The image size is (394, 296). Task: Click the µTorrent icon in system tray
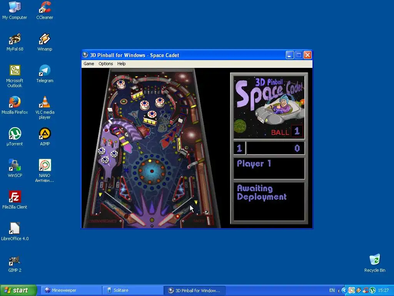click(372, 290)
